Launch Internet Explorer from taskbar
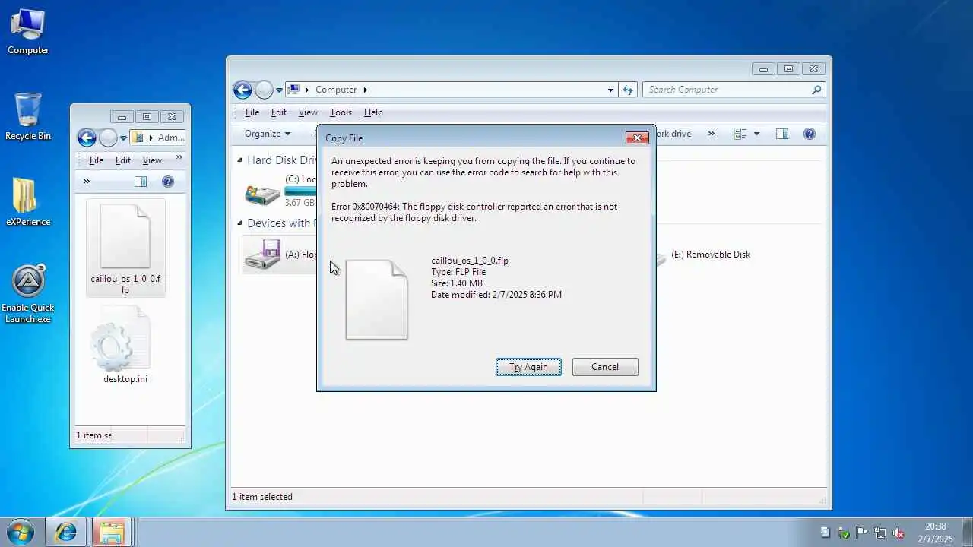 [x=66, y=532]
